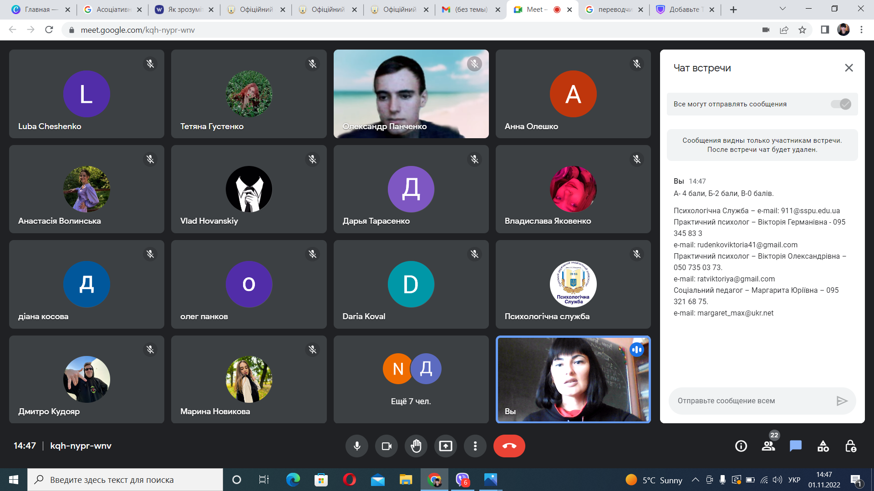Viewport: 874px width, 491px height.
Task: Expand Chrome tab search dropdown arrow
Action: (x=783, y=9)
